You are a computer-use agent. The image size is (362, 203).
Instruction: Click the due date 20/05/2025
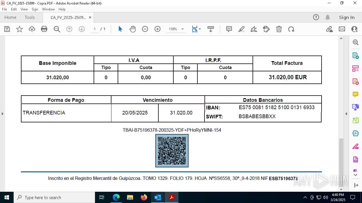pos(135,113)
